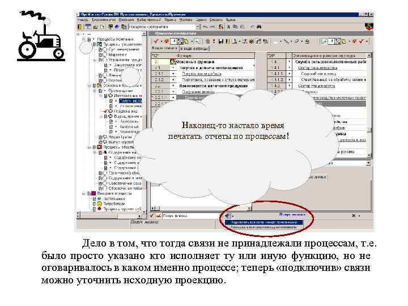Select 'Потребители' in the process tree
Viewport: 408px width, 306px height.
(114, 204)
